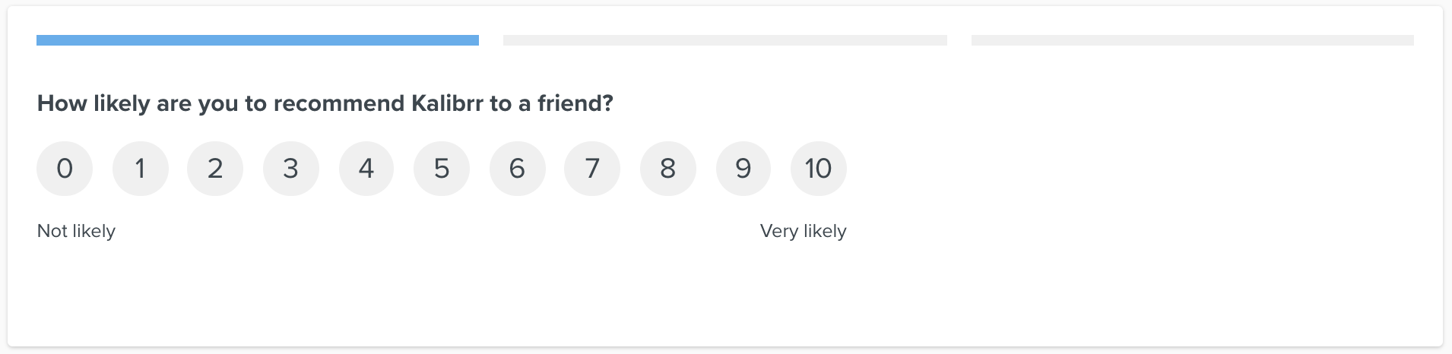Screen dimensions: 1452x354
Task: Choose the middle score 5
Action: 442,169
